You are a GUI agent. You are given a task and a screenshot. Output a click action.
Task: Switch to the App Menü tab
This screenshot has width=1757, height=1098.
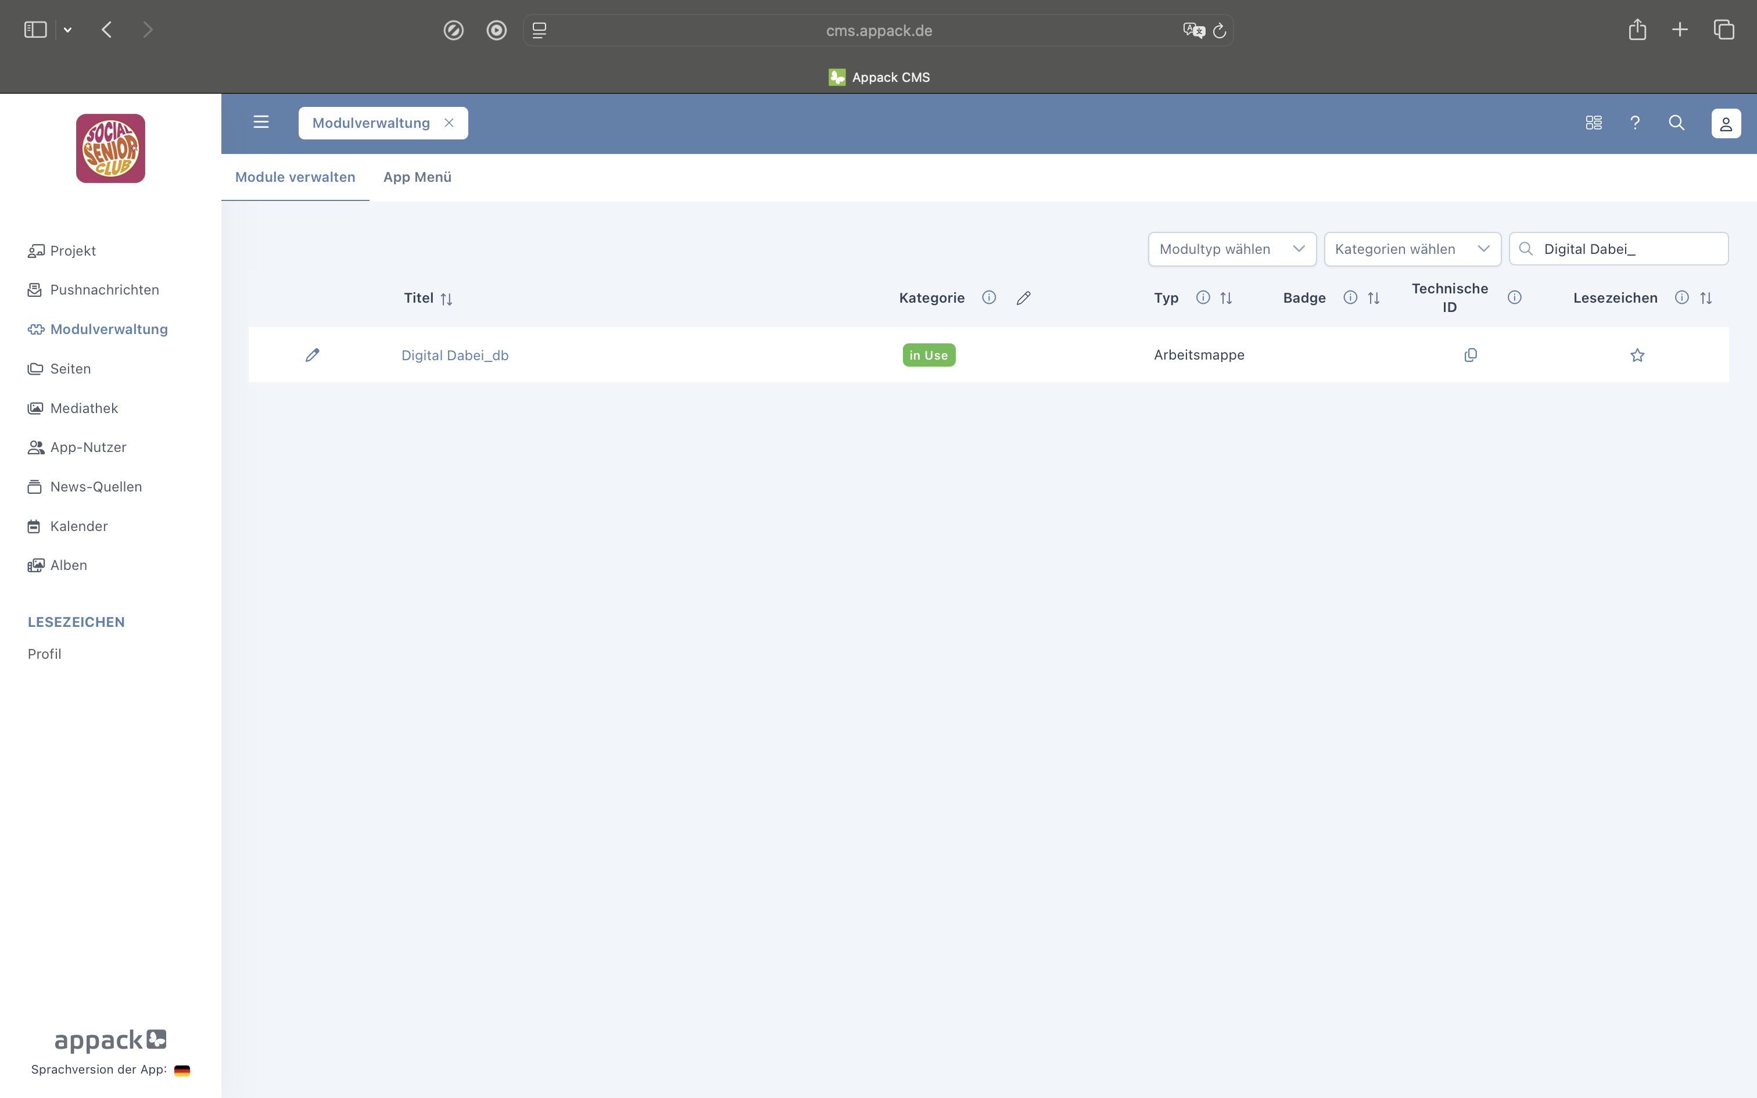(x=418, y=177)
